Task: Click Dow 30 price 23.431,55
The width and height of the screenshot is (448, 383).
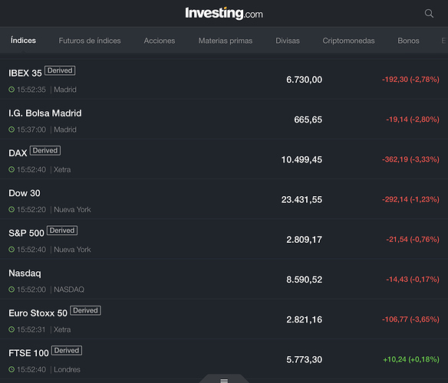Action: [301, 199]
